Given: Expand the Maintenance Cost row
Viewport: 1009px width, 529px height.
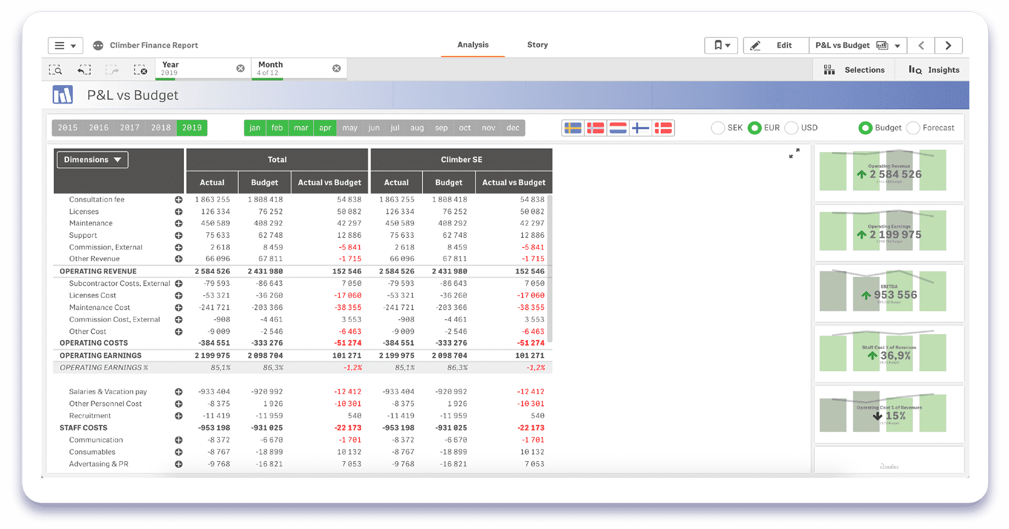Looking at the screenshot, I should pos(179,308).
